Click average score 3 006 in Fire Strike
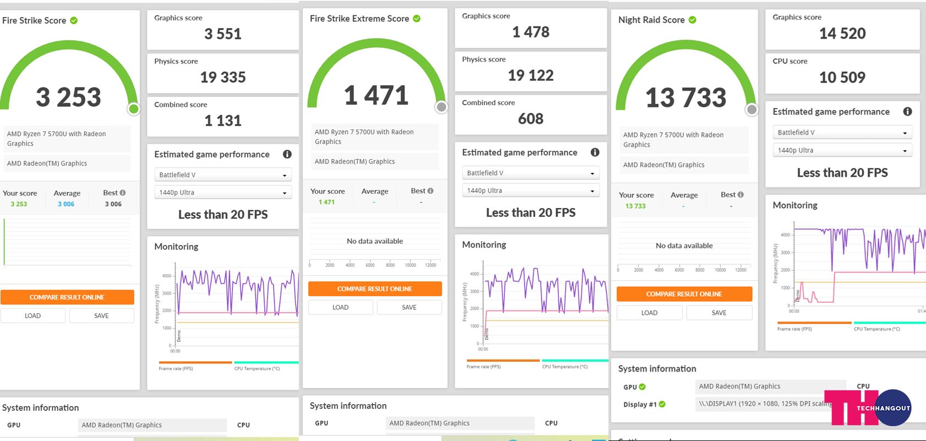Viewport: 926px width, 441px height. tap(66, 204)
